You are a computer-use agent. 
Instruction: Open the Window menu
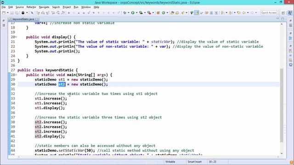pos(86,7)
